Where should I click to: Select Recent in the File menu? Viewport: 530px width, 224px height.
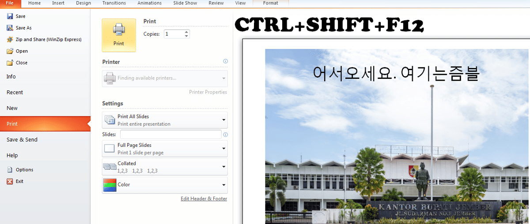point(15,93)
